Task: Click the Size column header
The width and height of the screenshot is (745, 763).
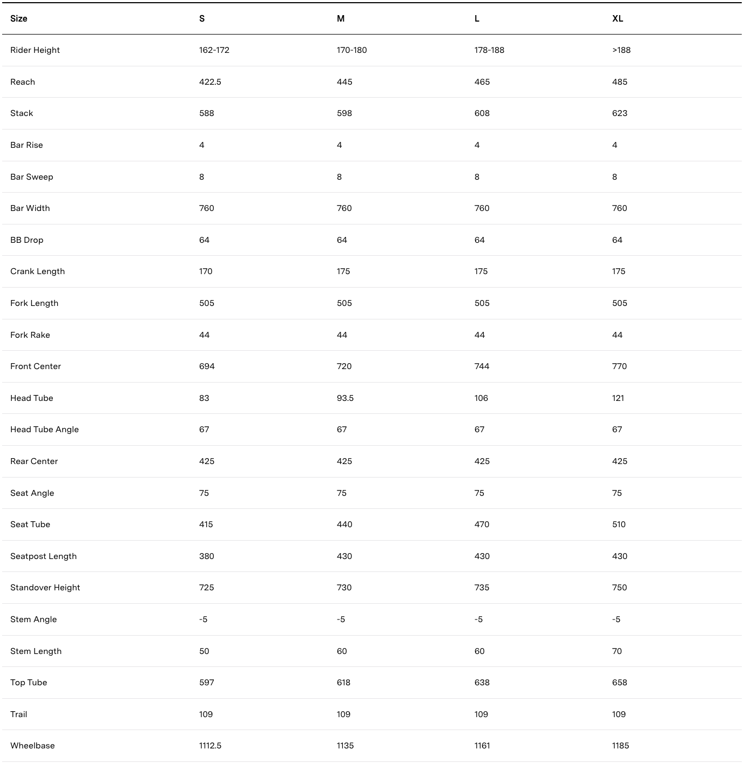Action: (x=19, y=18)
